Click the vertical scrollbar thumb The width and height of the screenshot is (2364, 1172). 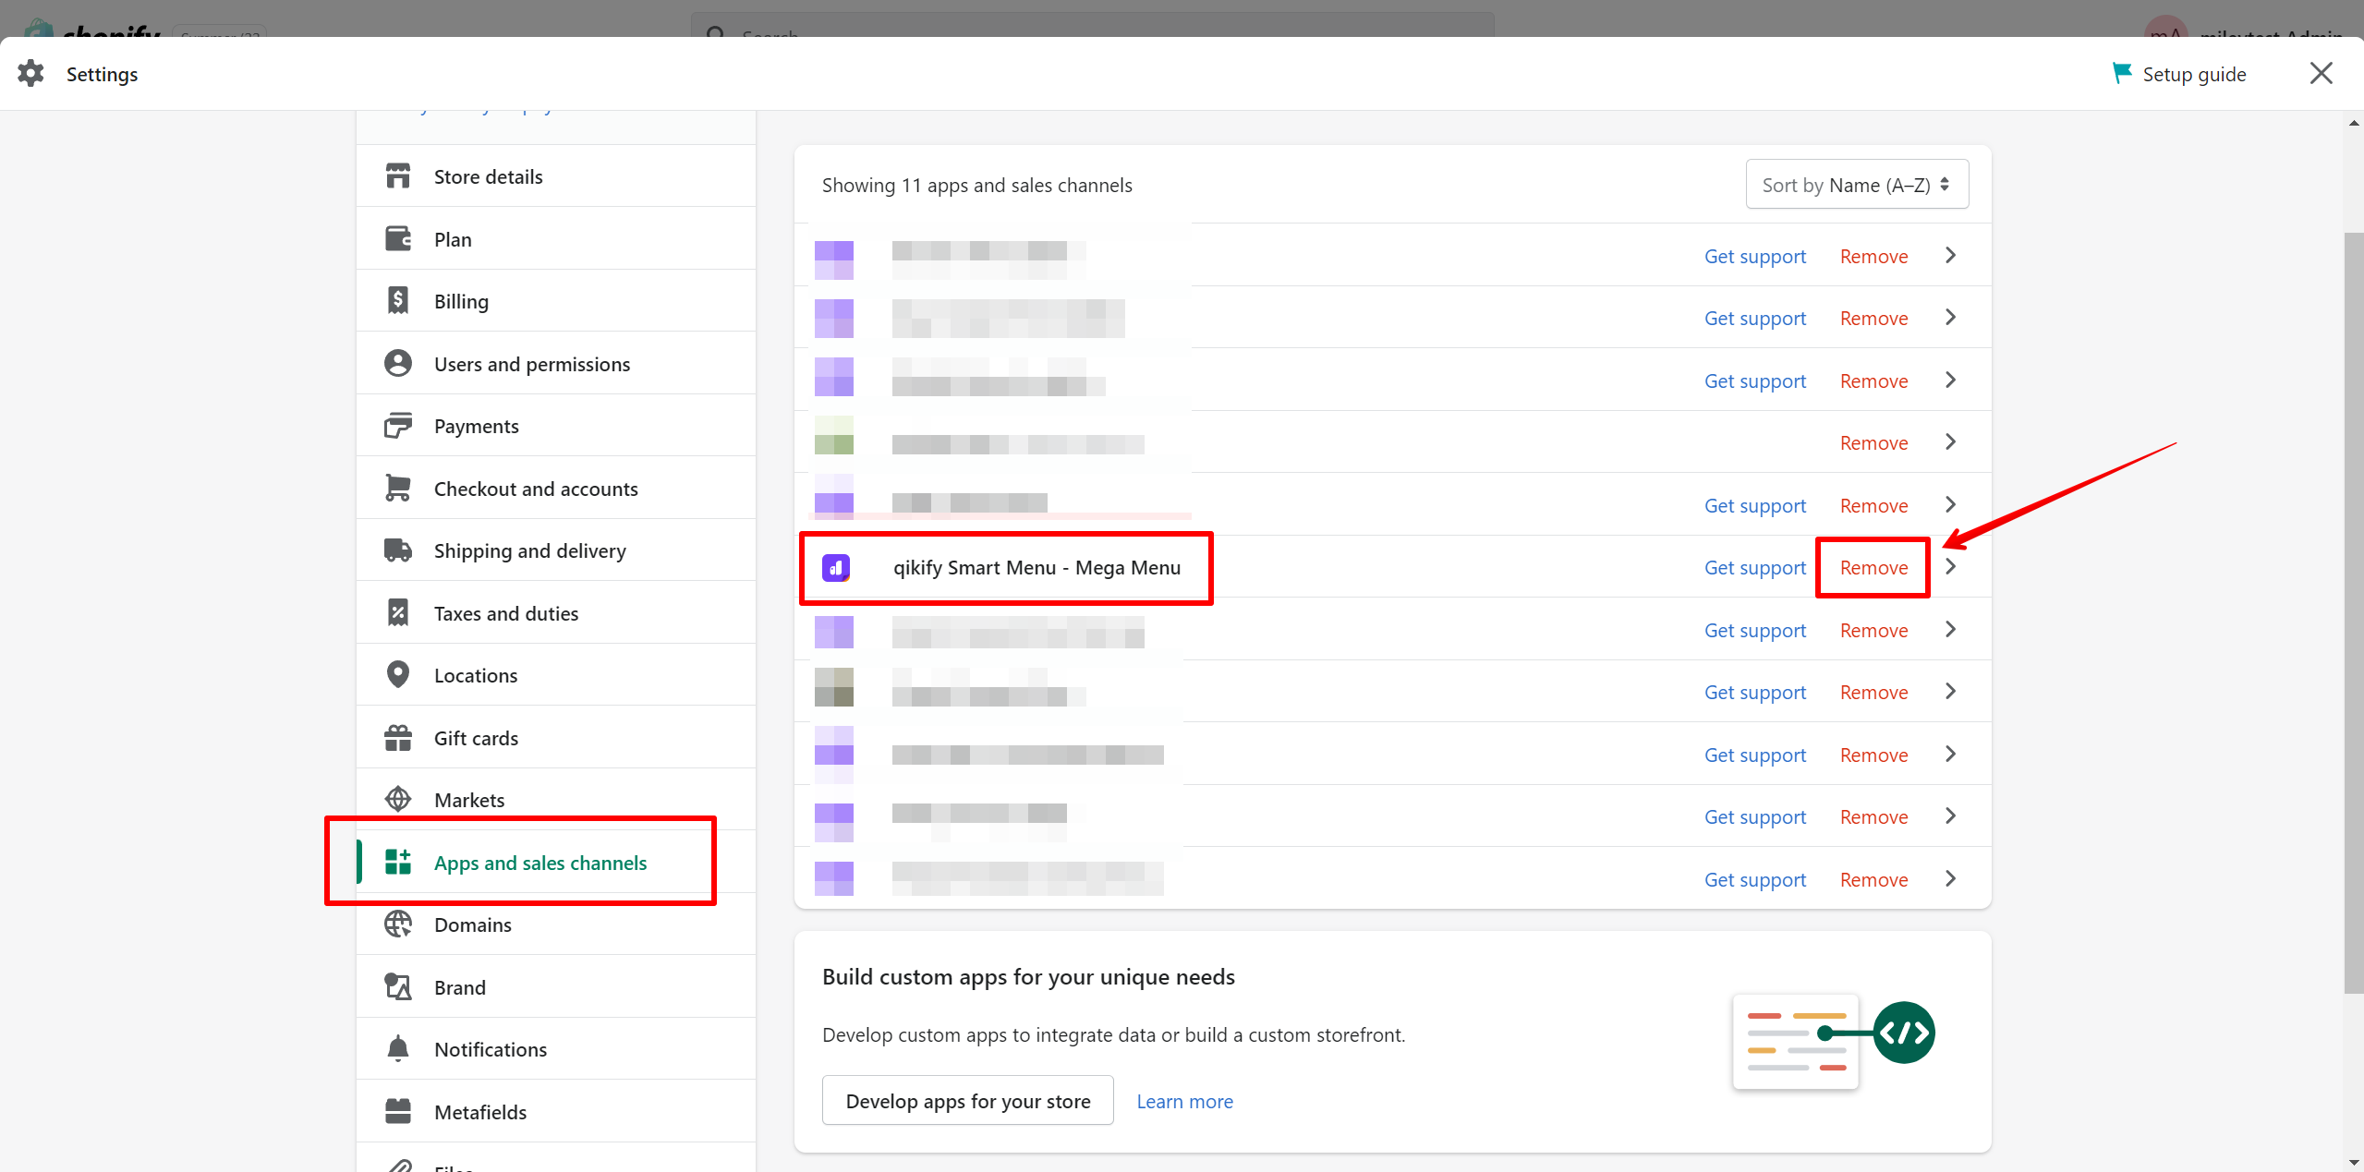coord(2354,613)
